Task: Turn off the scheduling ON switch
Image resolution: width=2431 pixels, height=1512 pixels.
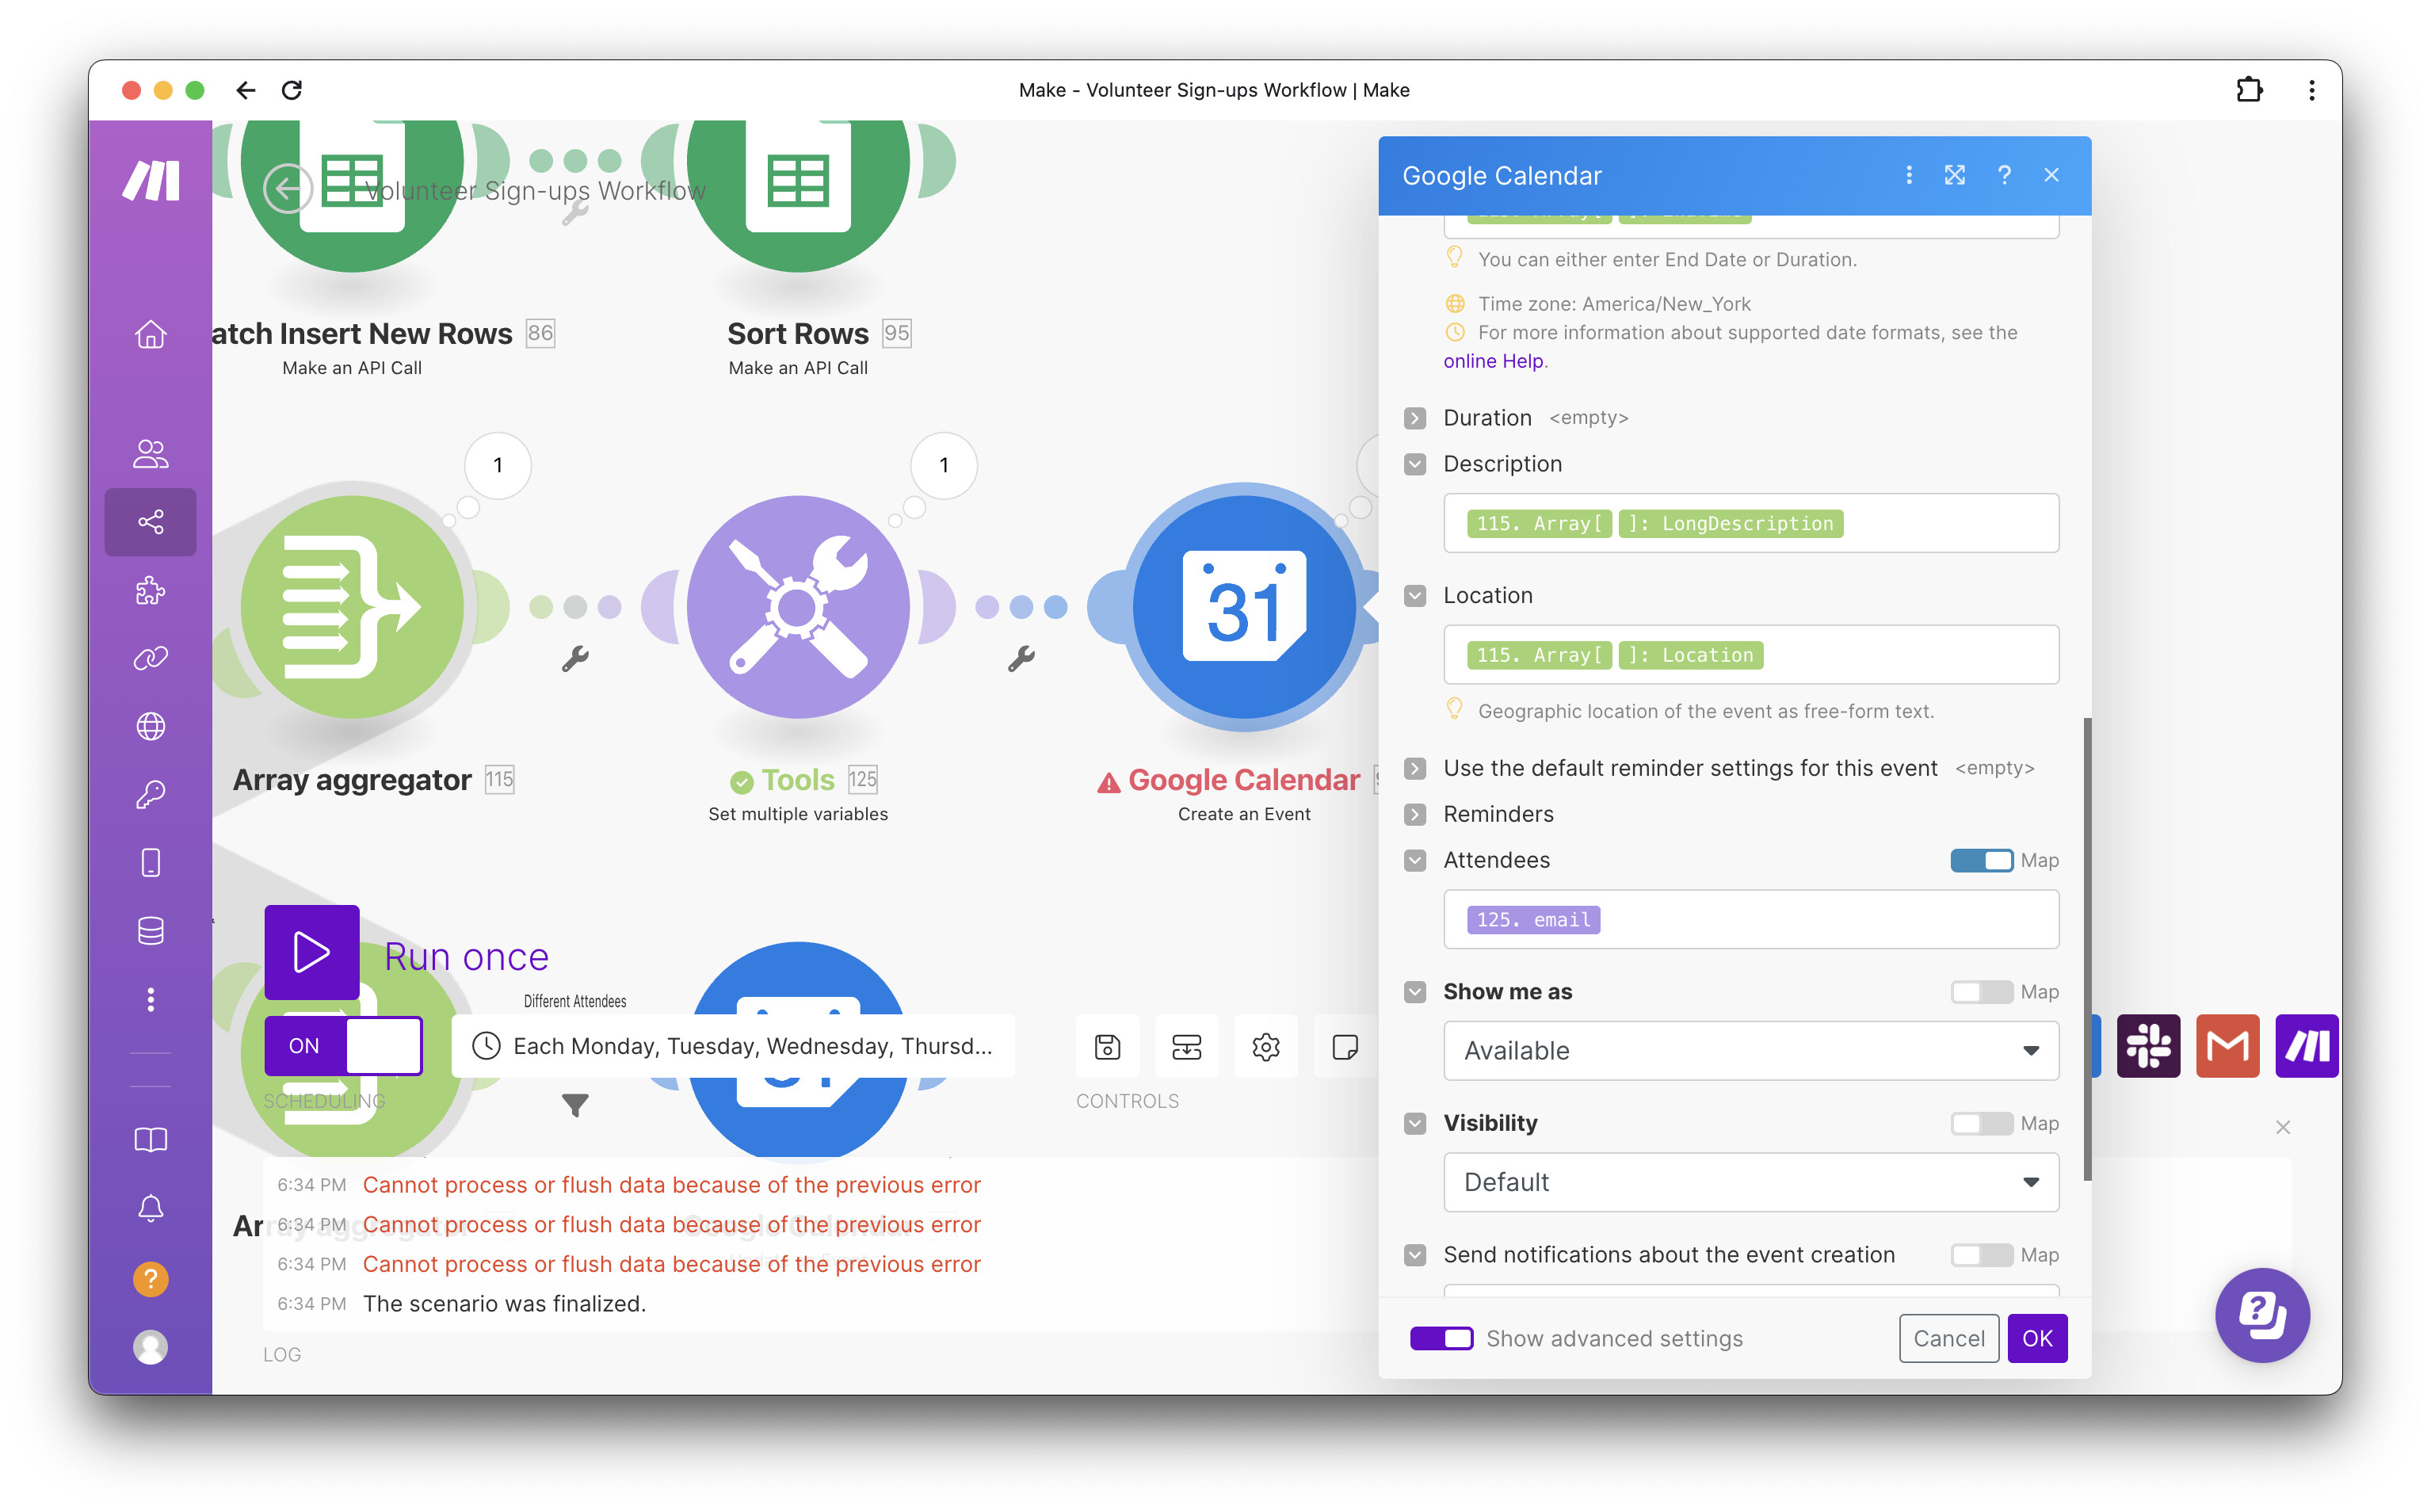Action: pos(343,1046)
